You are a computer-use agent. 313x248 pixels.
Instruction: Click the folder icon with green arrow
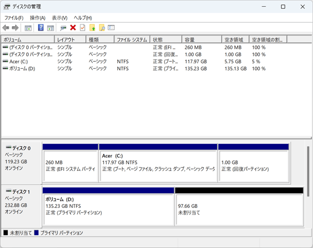92,28
